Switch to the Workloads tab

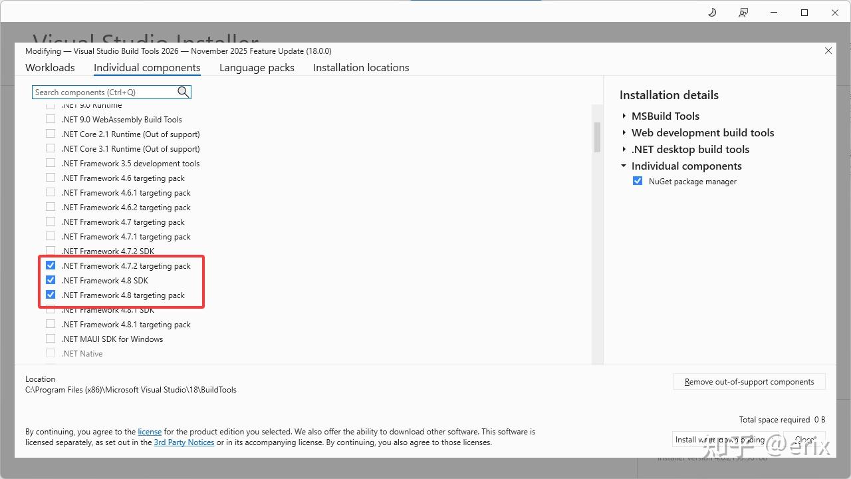50,67
